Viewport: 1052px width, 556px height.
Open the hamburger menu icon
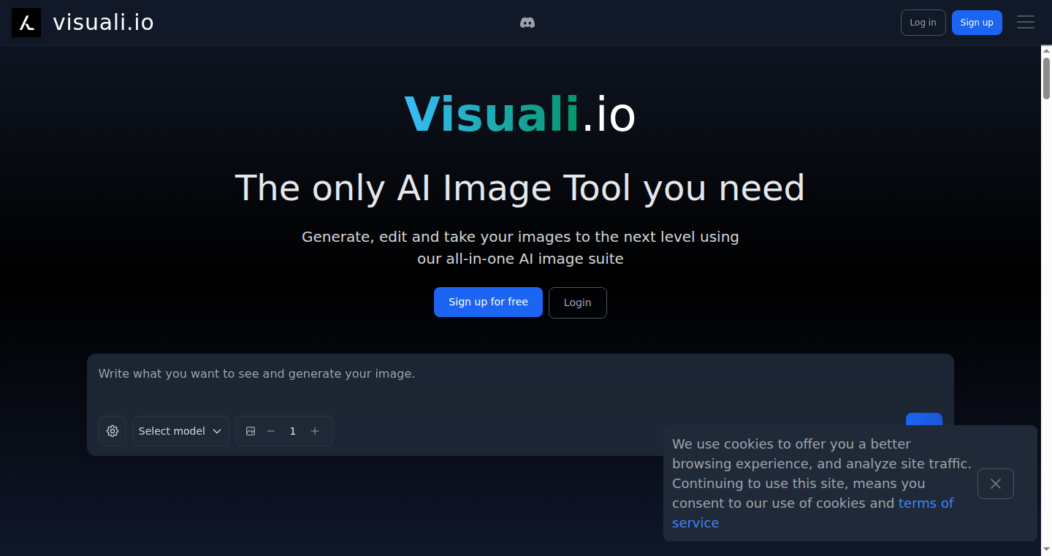(x=1026, y=23)
